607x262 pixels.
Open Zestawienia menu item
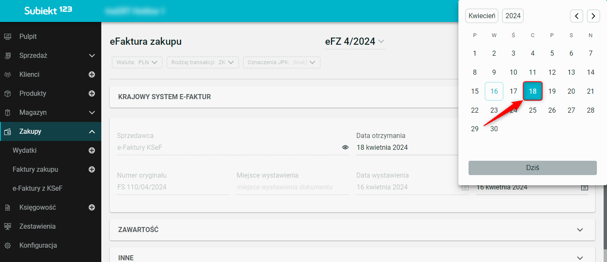coord(38,227)
